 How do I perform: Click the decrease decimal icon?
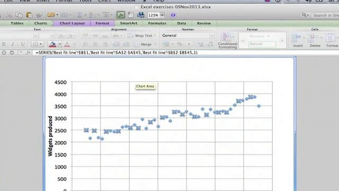[210, 44]
